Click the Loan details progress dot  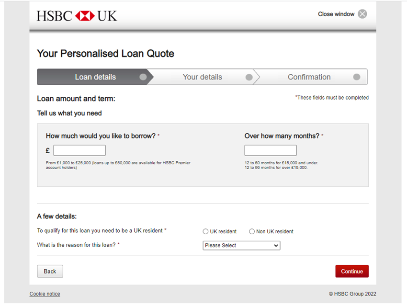coord(143,77)
